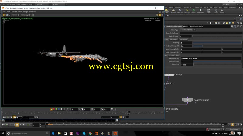This screenshot has height=136, width=243.
Task: Click the Switcher shelf tool
Action: pos(222,11)
